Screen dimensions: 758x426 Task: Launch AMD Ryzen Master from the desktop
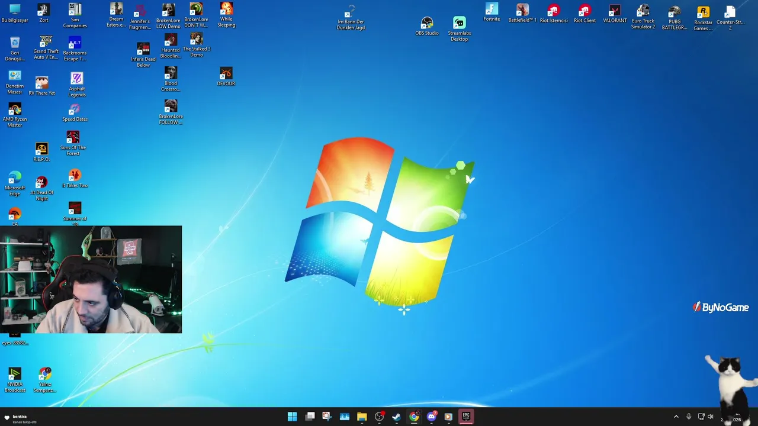coord(15,115)
